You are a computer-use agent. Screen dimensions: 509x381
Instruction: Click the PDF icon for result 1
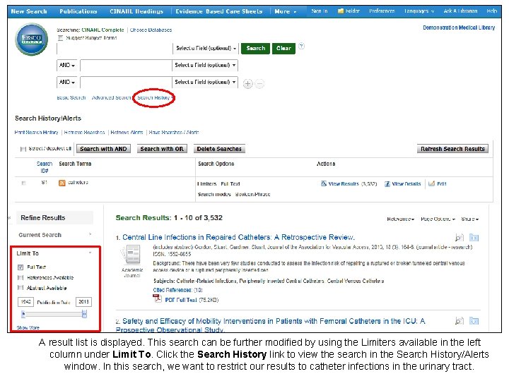point(158,298)
